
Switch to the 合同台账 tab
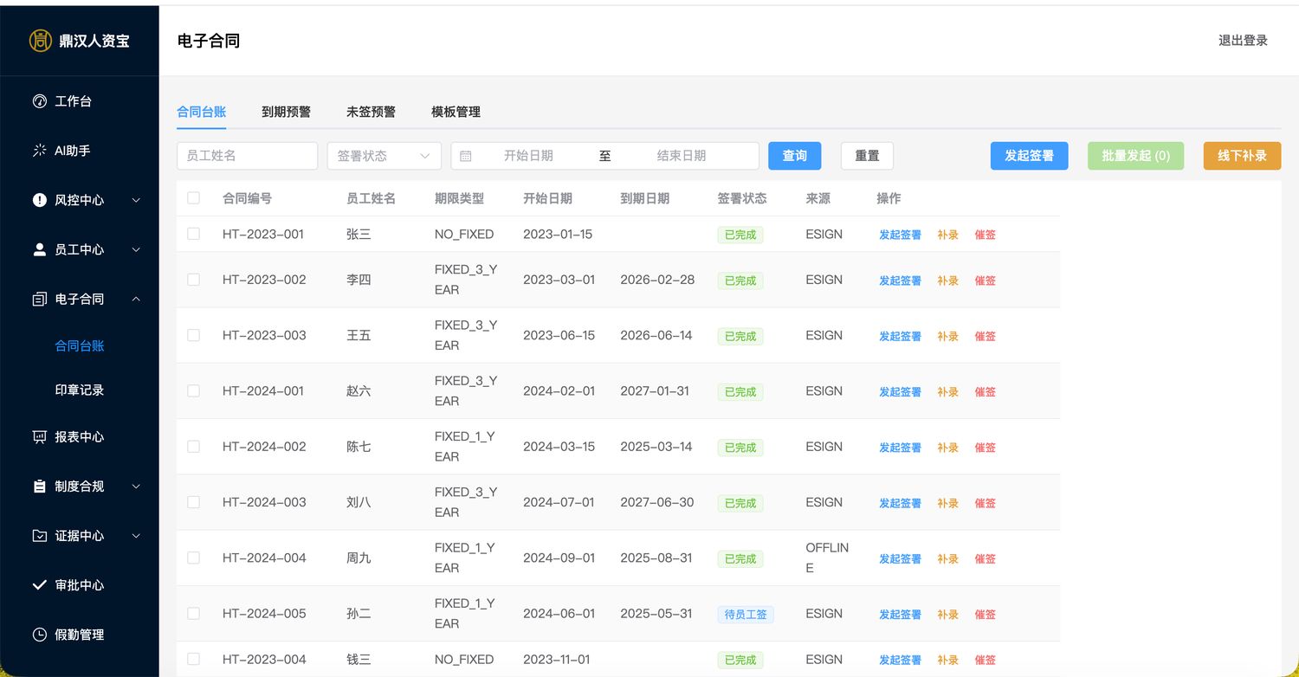coord(201,112)
